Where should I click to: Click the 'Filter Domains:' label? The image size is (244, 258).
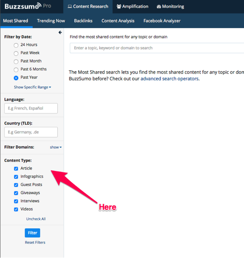point(19,147)
